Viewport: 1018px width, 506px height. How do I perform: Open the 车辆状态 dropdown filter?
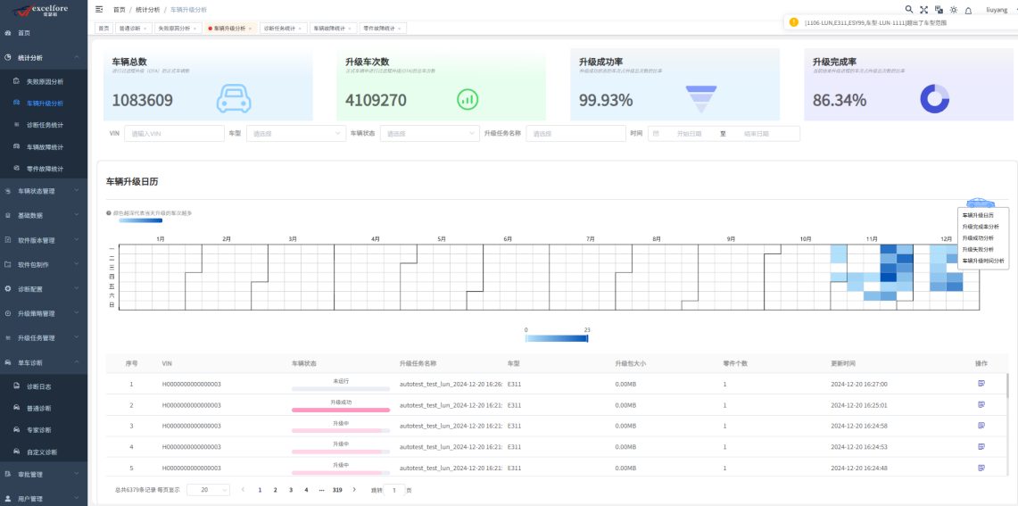coord(430,133)
